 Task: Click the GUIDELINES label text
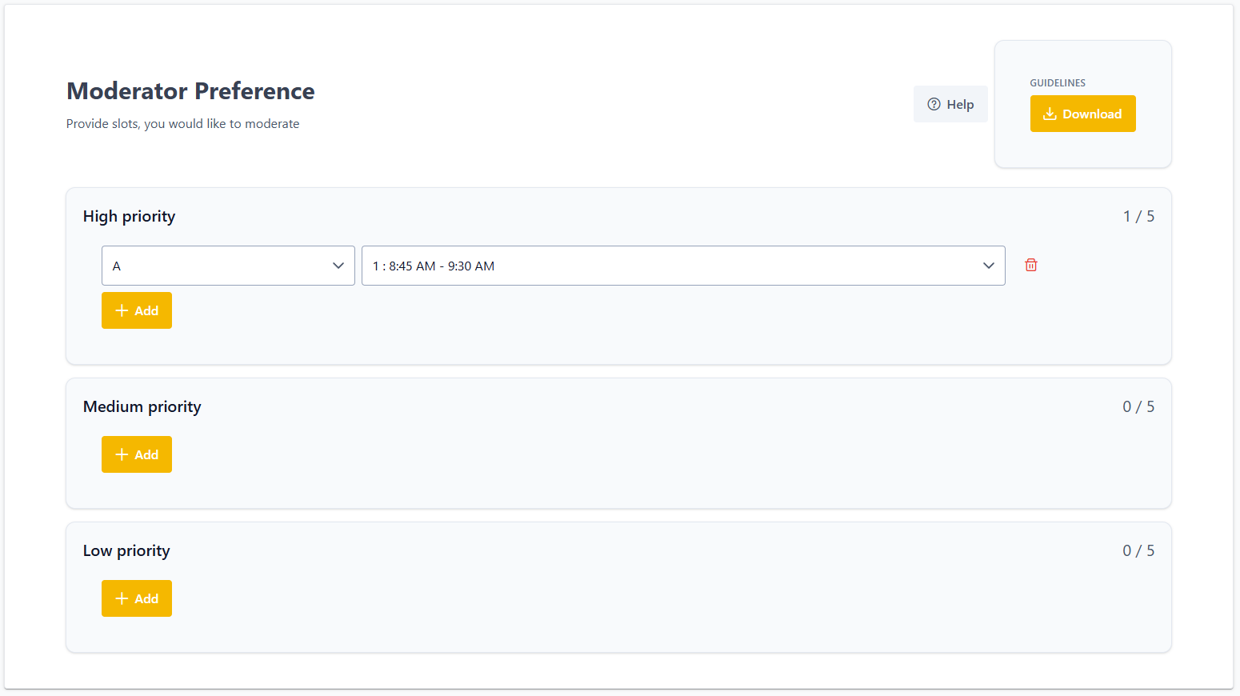1058,83
